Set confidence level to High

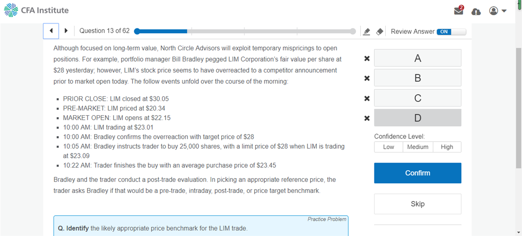click(447, 147)
